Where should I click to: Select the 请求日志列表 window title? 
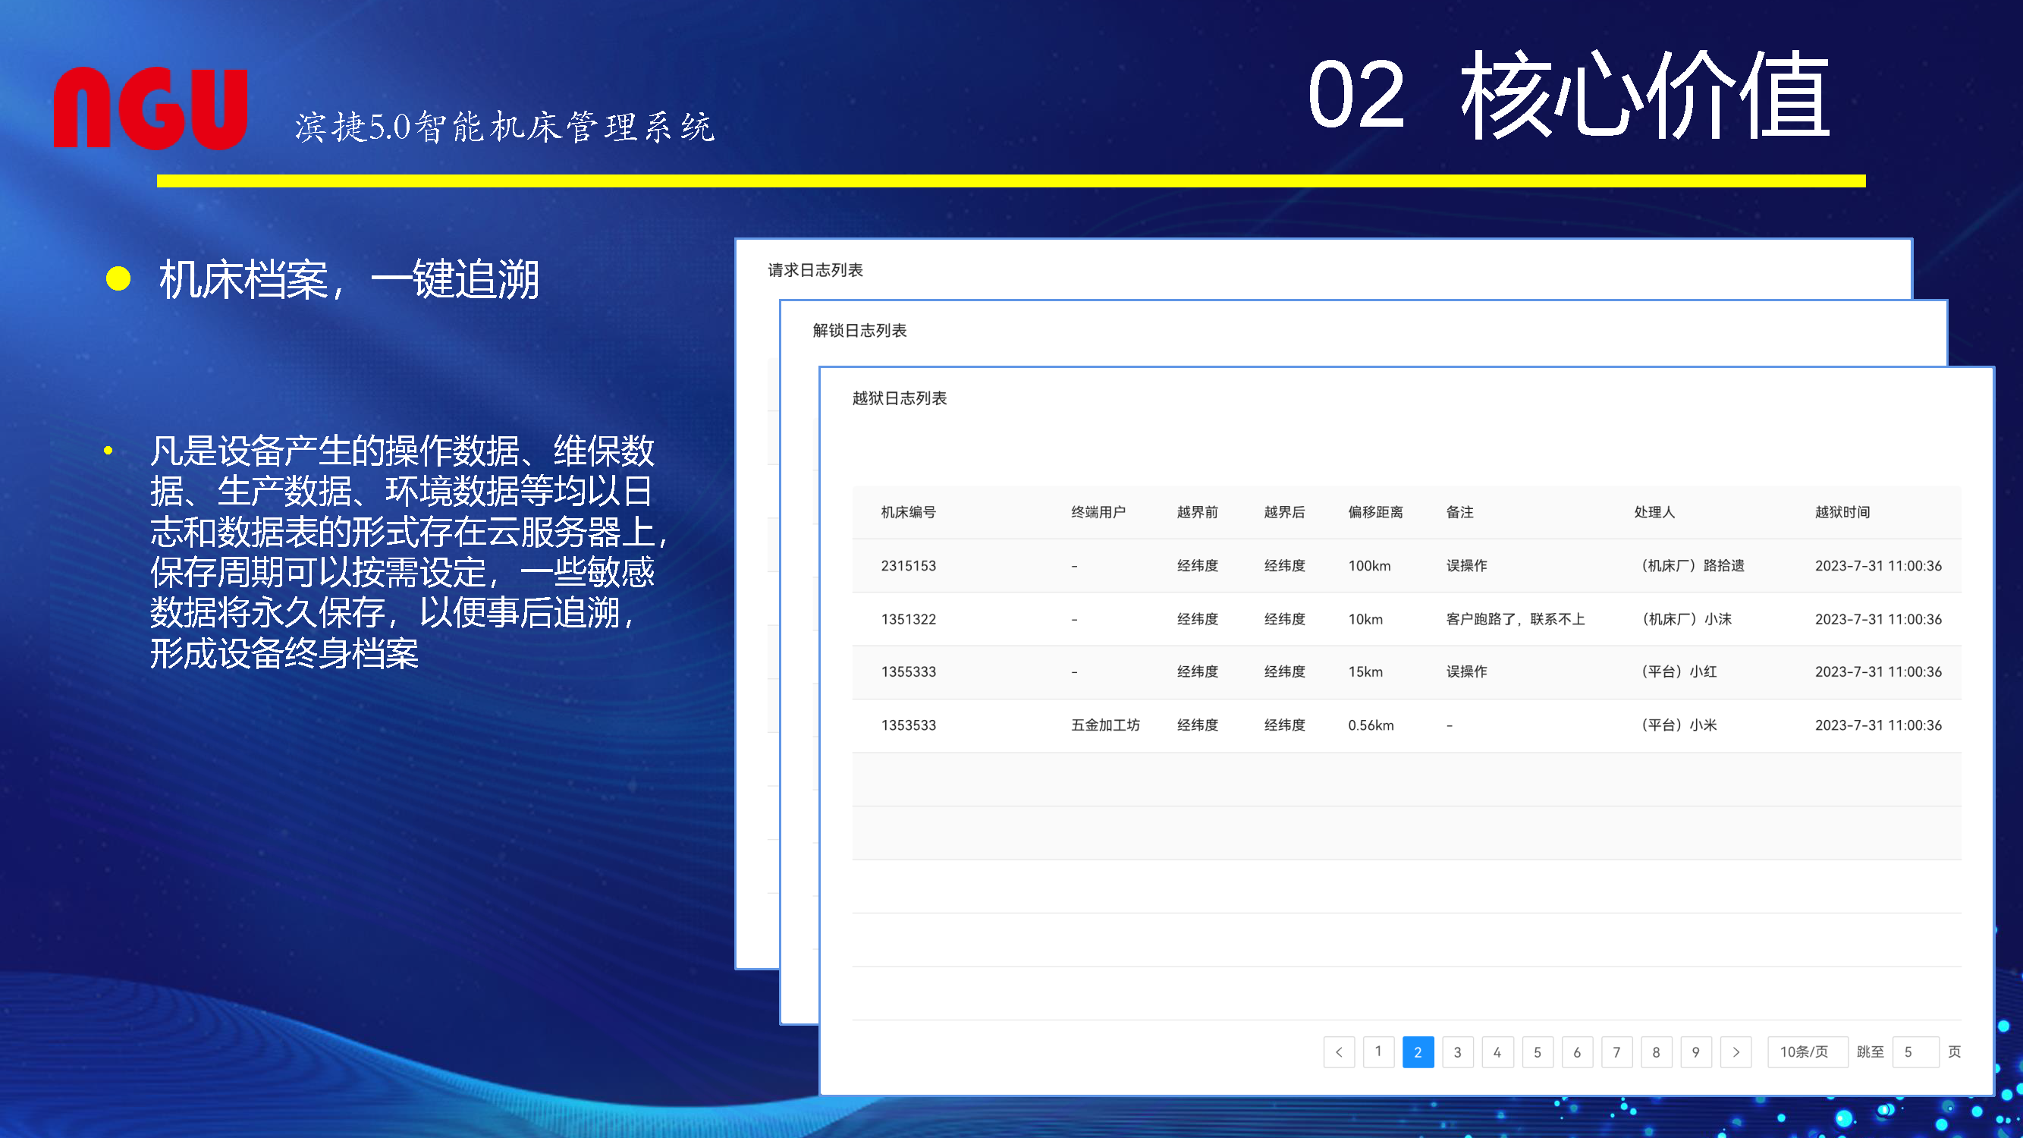click(815, 270)
